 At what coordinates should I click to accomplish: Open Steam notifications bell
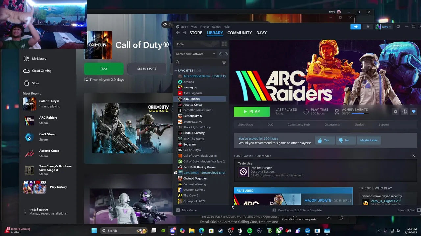click(x=368, y=27)
